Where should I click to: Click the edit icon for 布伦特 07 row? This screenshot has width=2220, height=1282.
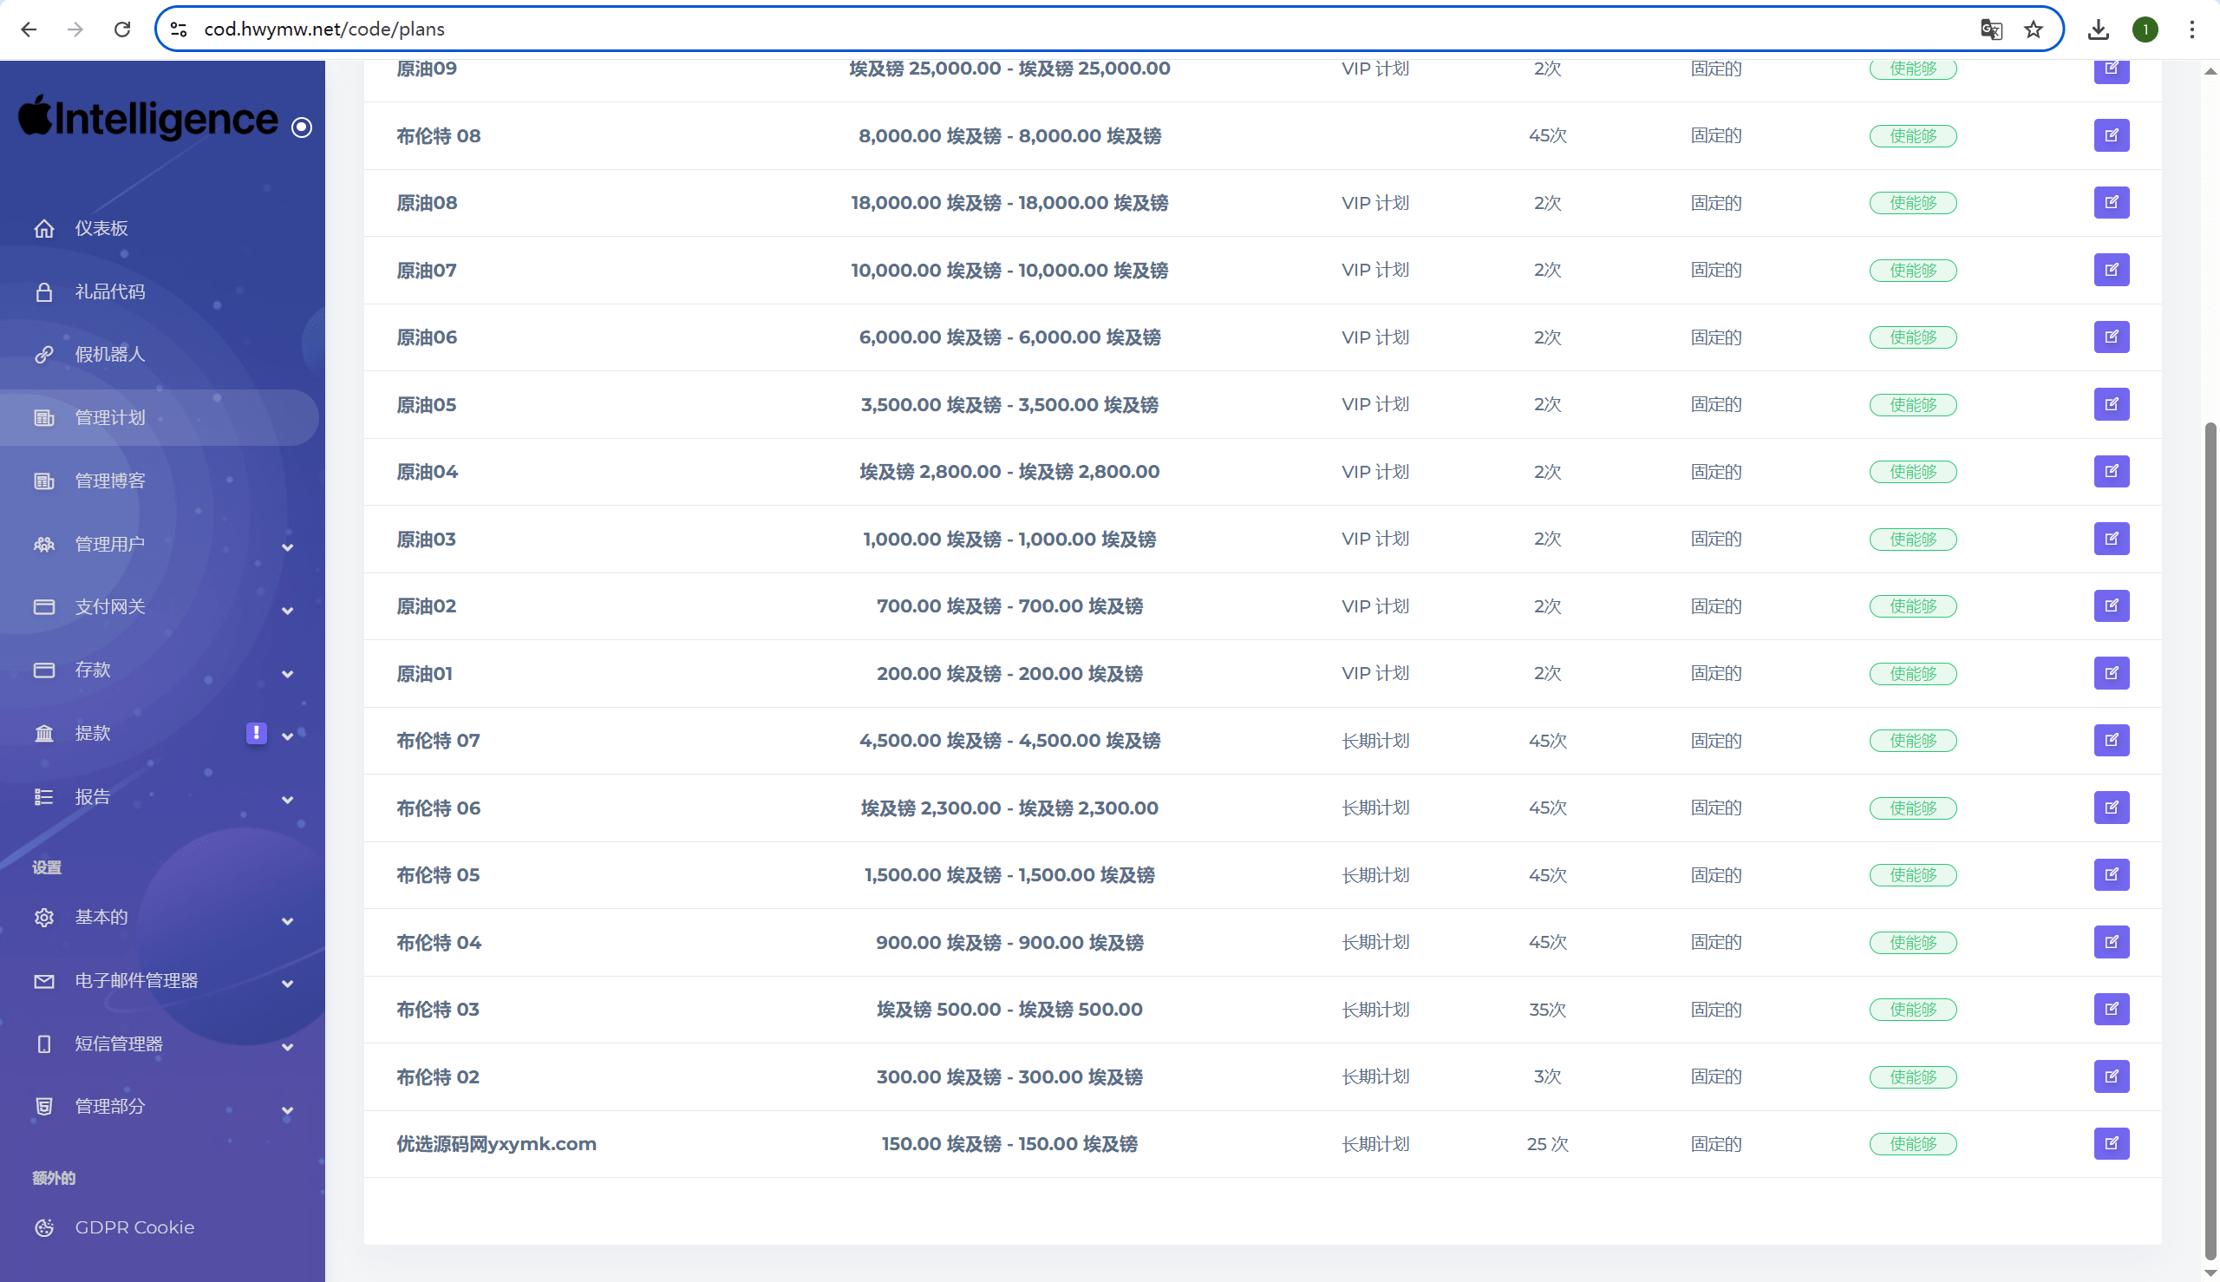(2111, 741)
